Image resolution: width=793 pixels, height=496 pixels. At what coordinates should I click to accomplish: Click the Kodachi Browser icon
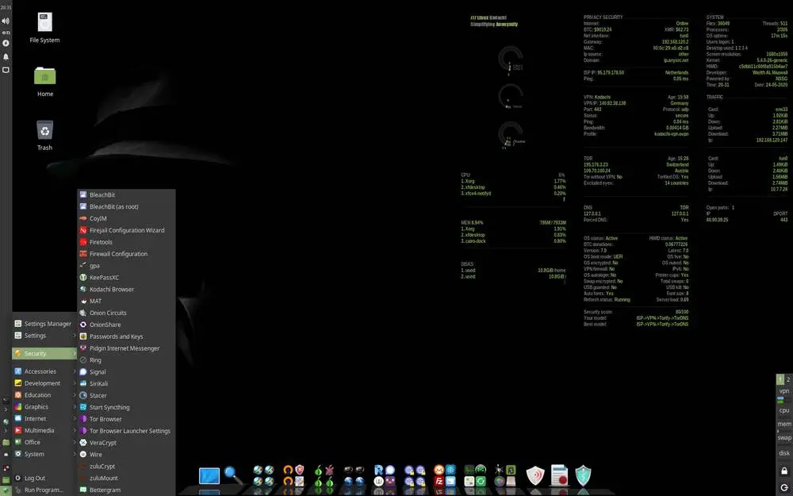[83, 289]
